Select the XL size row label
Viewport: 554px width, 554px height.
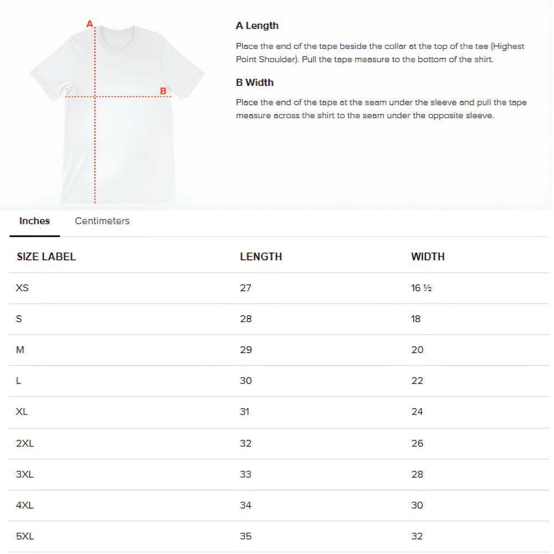pyautogui.click(x=22, y=412)
